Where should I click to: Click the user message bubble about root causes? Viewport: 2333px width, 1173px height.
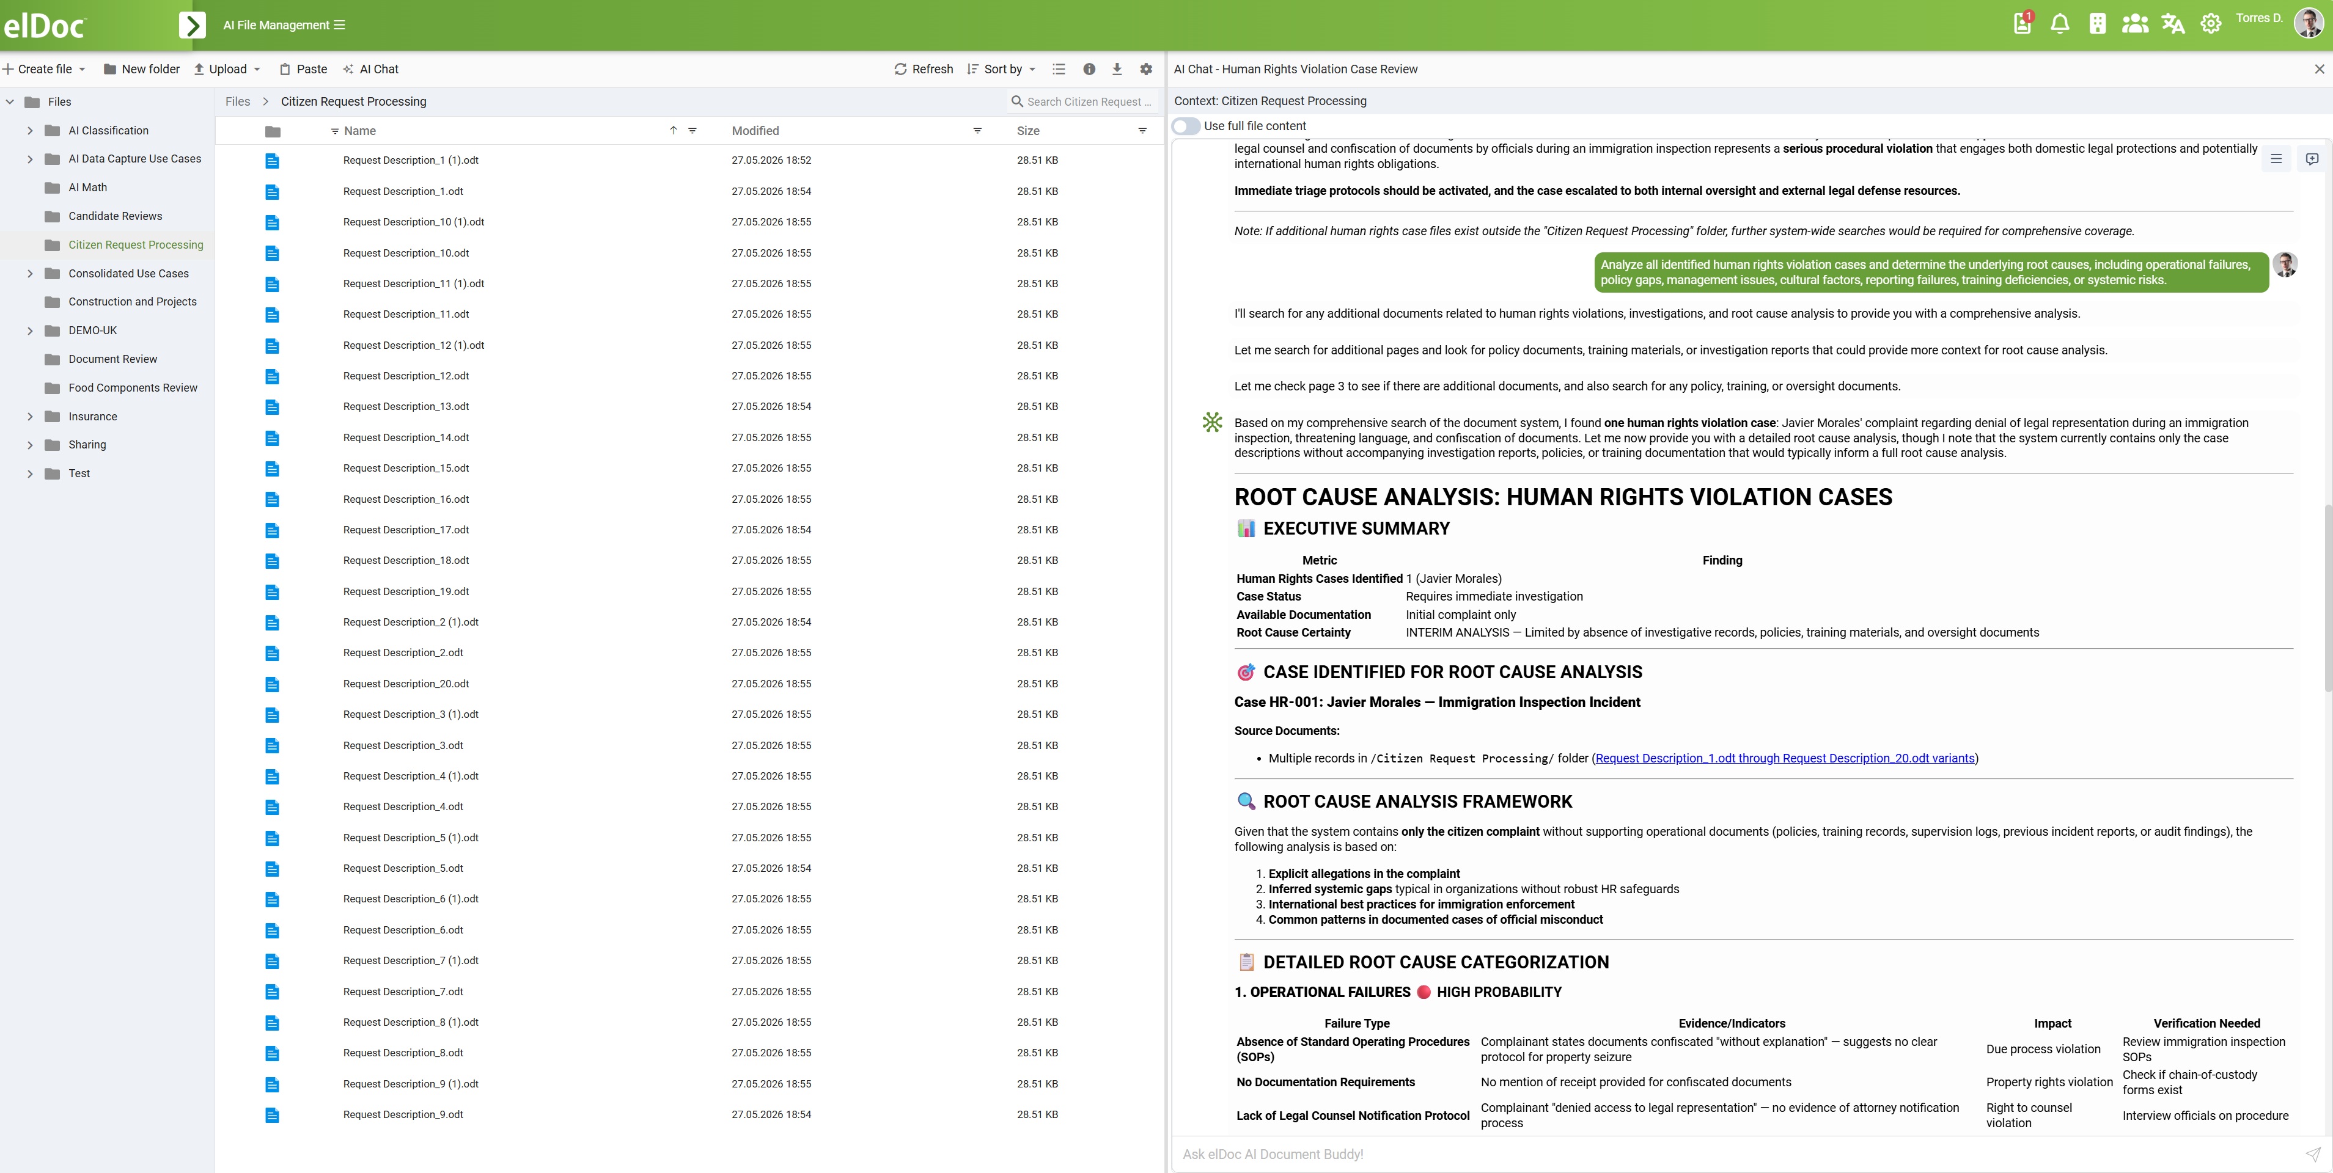[1931, 272]
